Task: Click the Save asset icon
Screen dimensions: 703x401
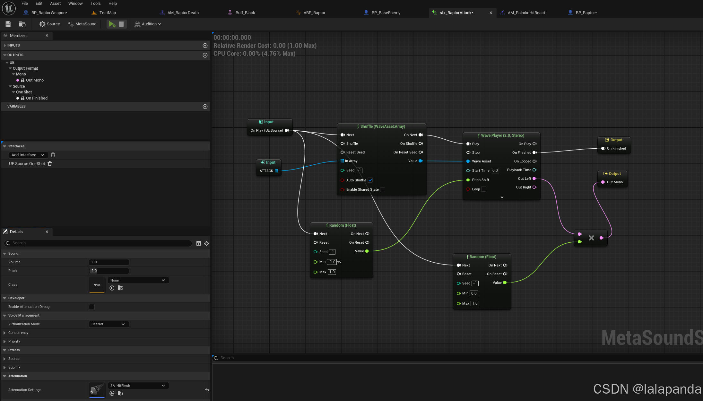Action: point(8,24)
